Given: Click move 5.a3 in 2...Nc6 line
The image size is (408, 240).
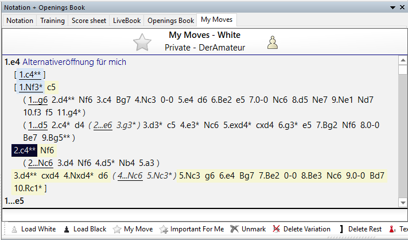Looking at the screenshot, I should pos(146,163).
